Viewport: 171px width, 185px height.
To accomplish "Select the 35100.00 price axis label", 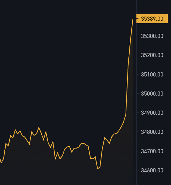I will 152,75.
